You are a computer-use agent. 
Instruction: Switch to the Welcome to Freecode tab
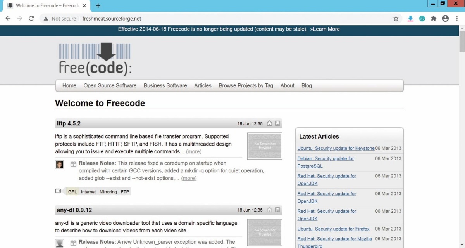(x=47, y=6)
